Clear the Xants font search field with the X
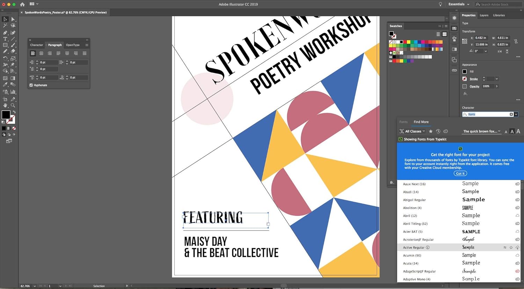This screenshot has height=289, width=524. (x=511, y=114)
